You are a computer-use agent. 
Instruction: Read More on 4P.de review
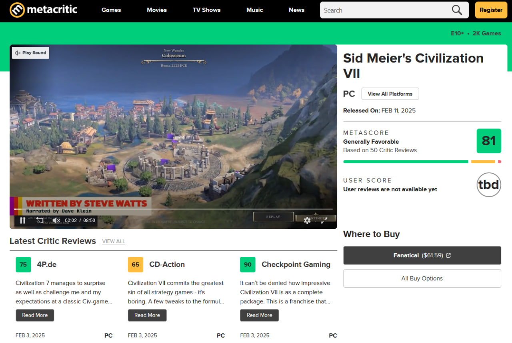click(x=35, y=315)
